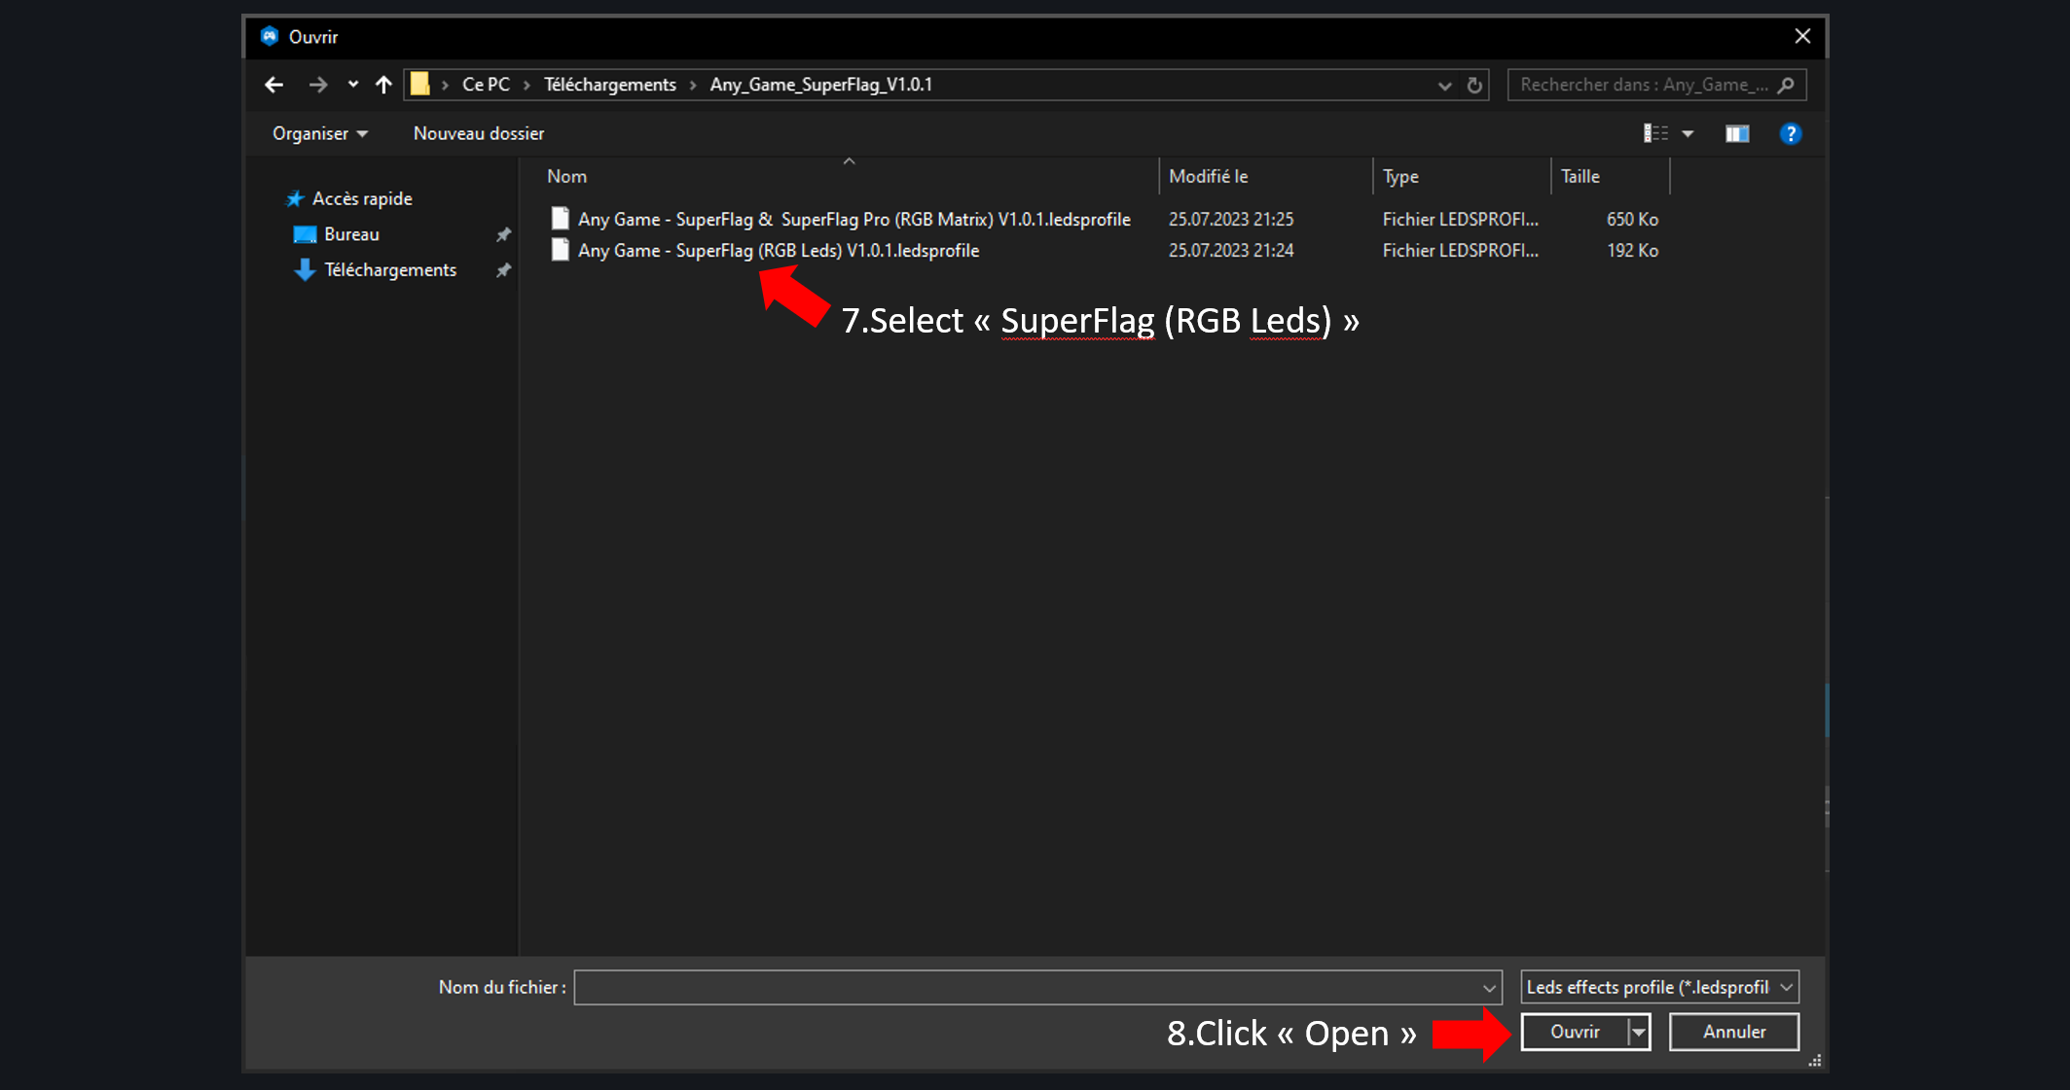This screenshot has height=1090, width=2070.
Task: Click the change view layout icon
Action: [x=1654, y=134]
